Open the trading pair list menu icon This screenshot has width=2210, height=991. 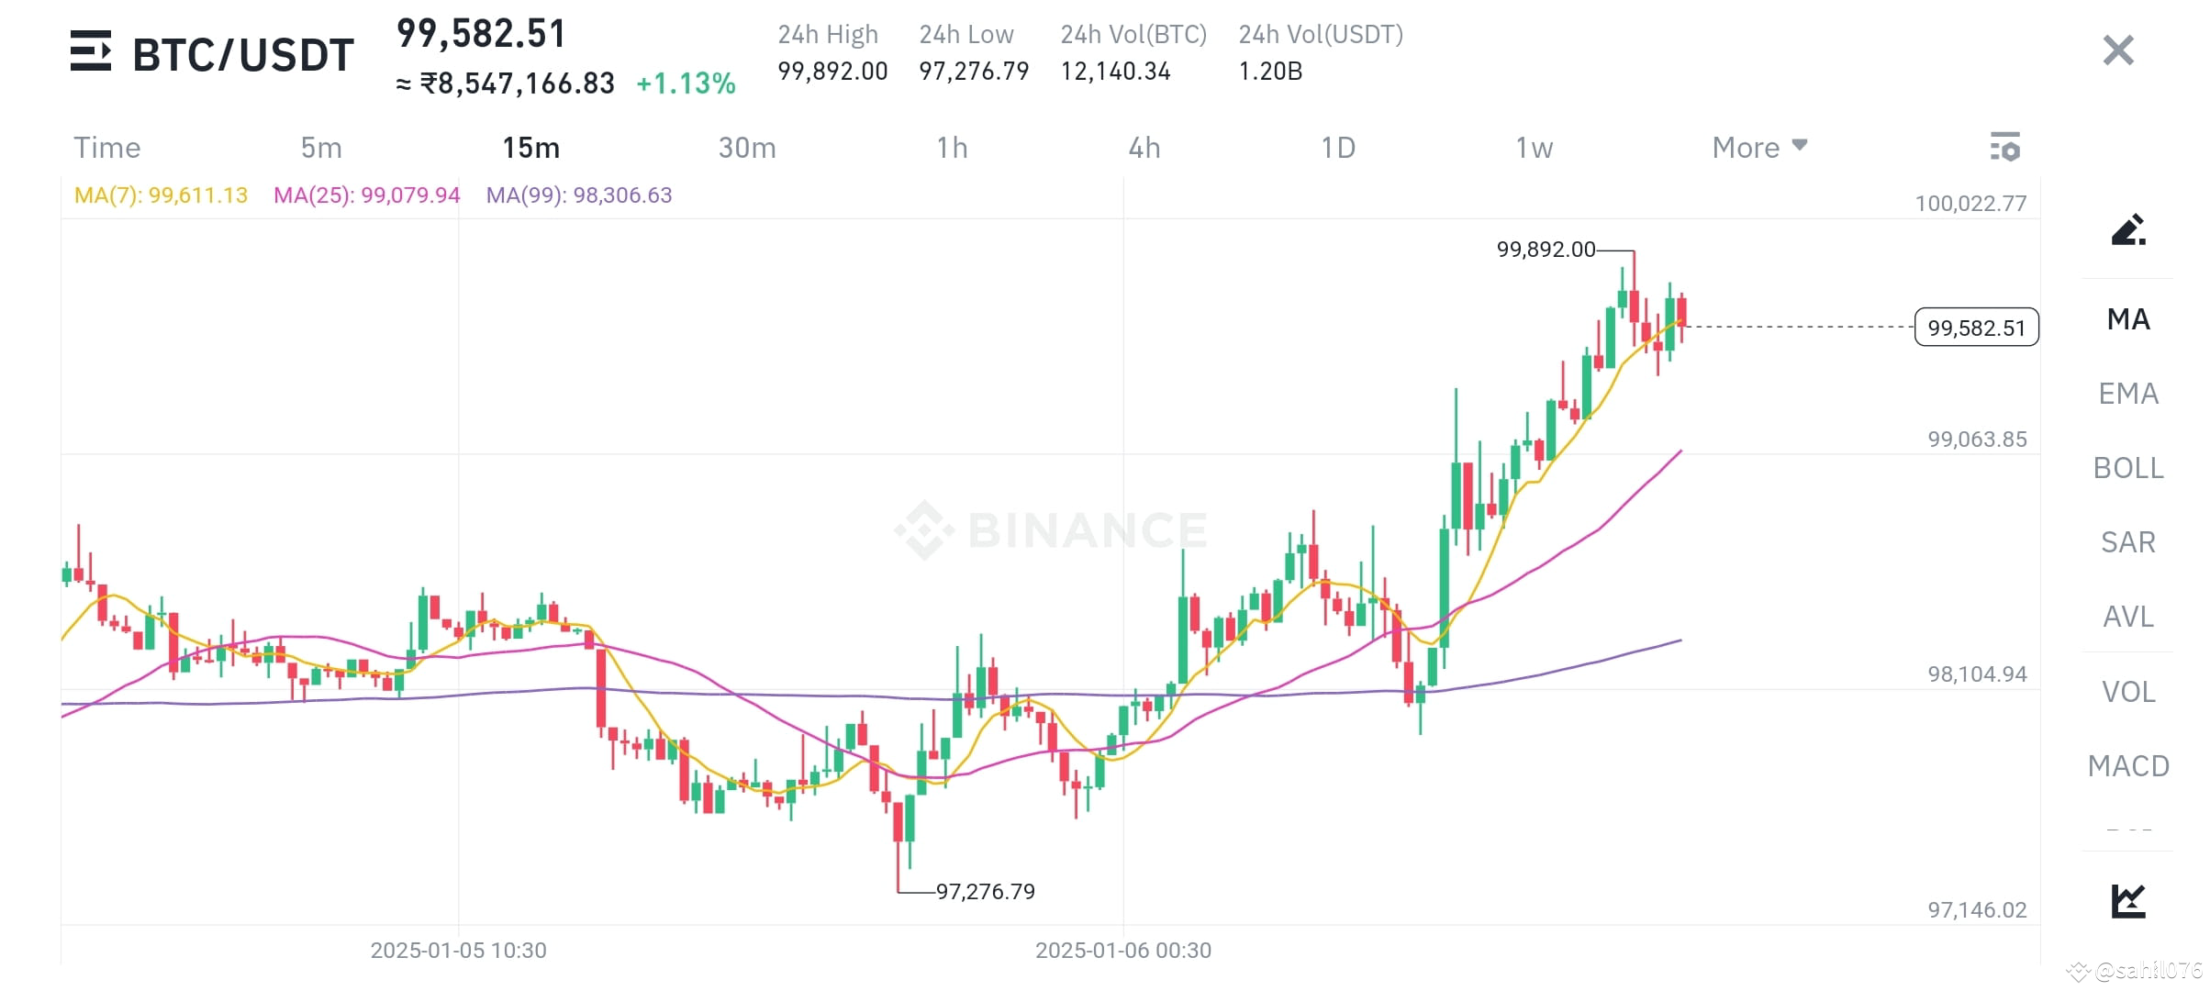point(91,51)
